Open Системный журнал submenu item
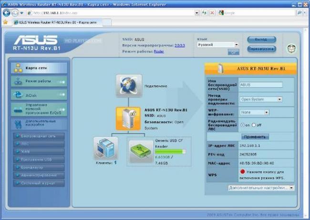The height and width of the screenshot is (220, 310). coord(39,183)
